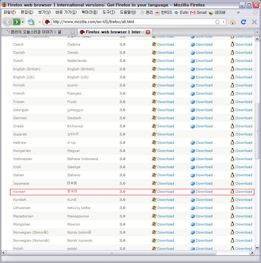261x263 pixels.
Task: Bookmark this page with the star icon
Action: [217, 22]
